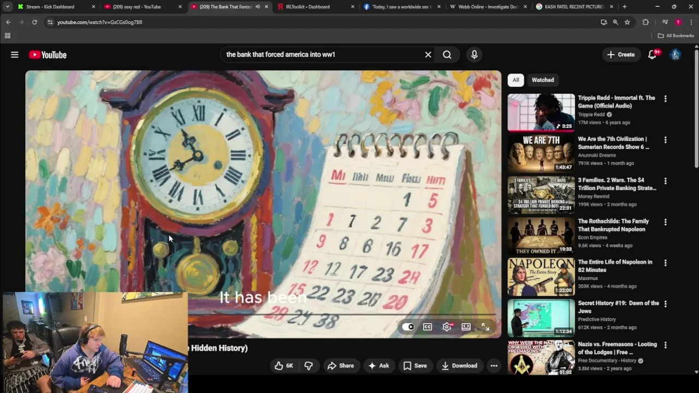
Task: Open the YouTube hamburger guide menu
Action: coord(15,55)
